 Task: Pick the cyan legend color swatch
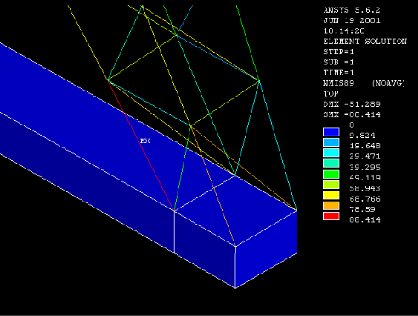click(x=331, y=152)
